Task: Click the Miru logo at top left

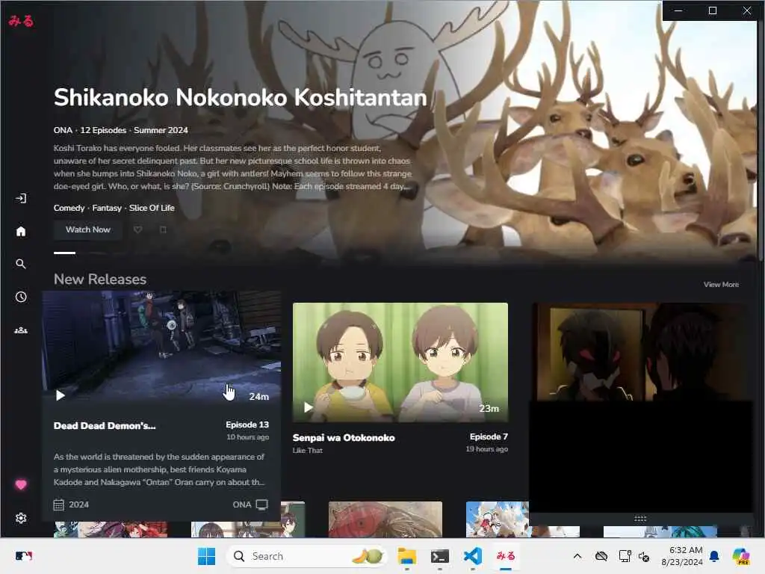Action: 21,20
